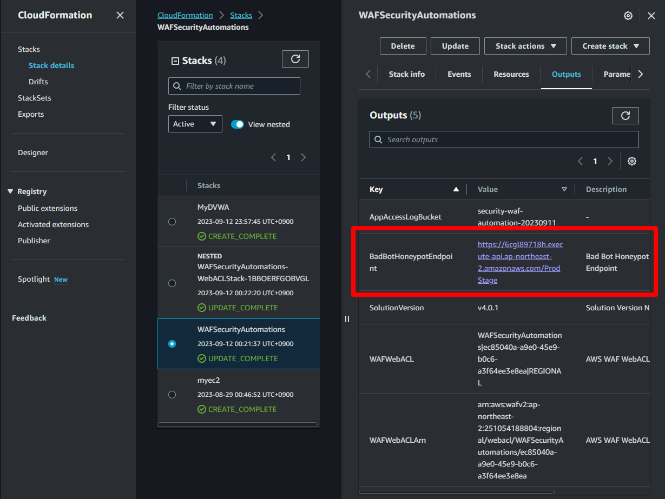Screen dimensions: 665x499
Task: Select the myec2 stack radio button
Action: (x=172, y=395)
